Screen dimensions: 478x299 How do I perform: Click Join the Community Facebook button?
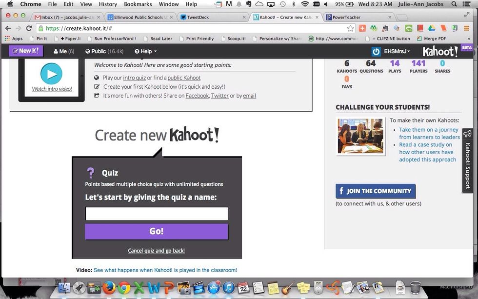376,191
